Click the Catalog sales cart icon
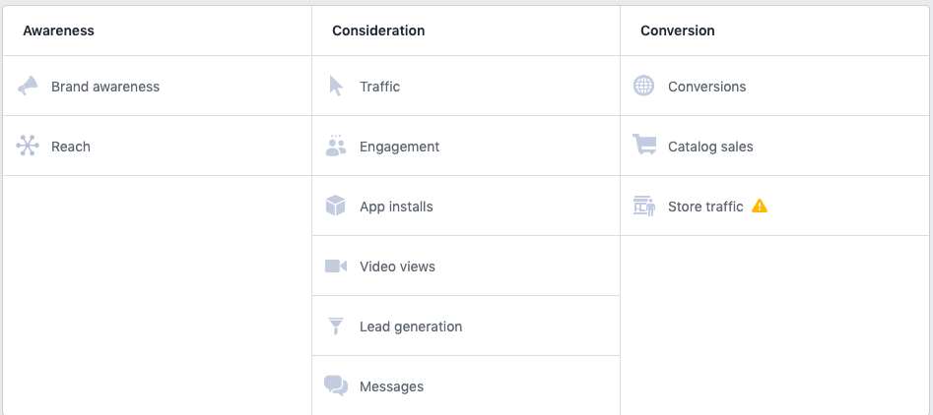933x415 pixels. click(x=643, y=145)
